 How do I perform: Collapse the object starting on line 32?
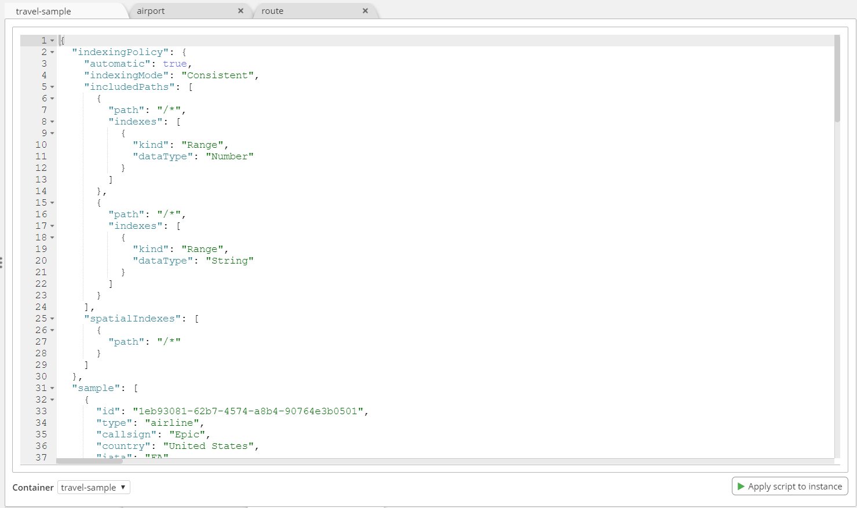click(53, 400)
